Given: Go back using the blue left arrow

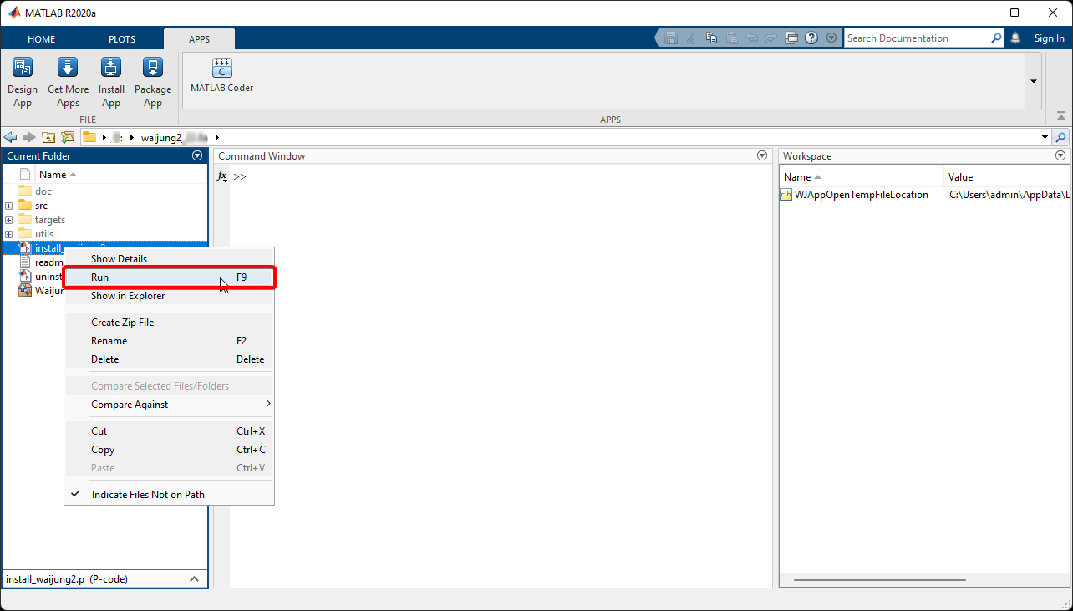Looking at the screenshot, I should tap(11, 137).
